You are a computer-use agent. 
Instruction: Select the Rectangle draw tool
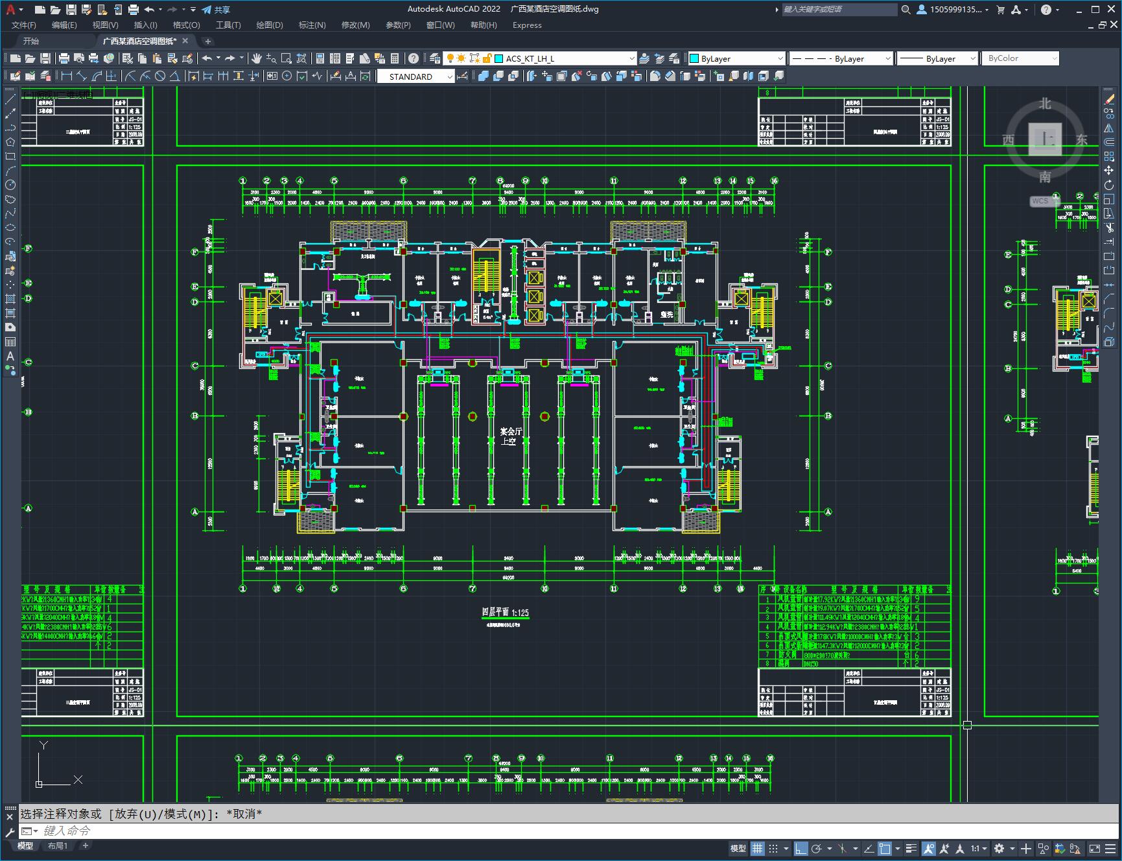click(x=10, y=156)
